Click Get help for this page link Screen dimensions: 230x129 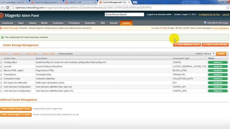218,23
